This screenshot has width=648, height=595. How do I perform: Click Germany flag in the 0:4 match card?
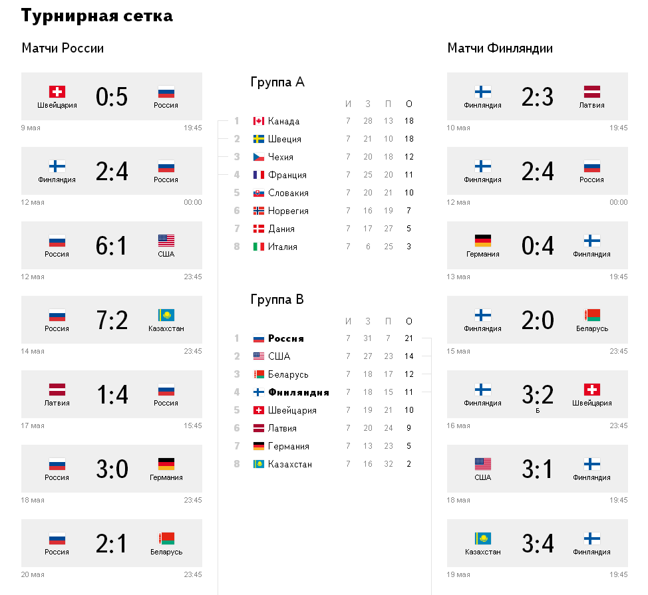[x=483, y=241]
